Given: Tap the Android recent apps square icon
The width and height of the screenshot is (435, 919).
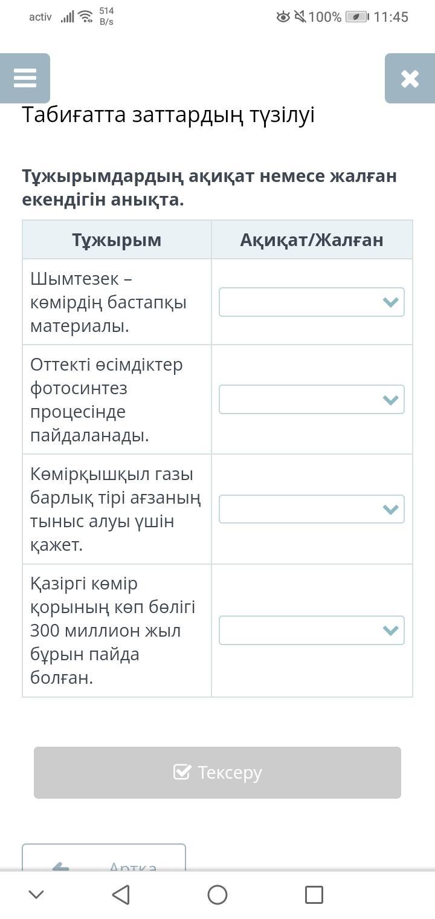Looking at the screenshot, I should [314, 894].
